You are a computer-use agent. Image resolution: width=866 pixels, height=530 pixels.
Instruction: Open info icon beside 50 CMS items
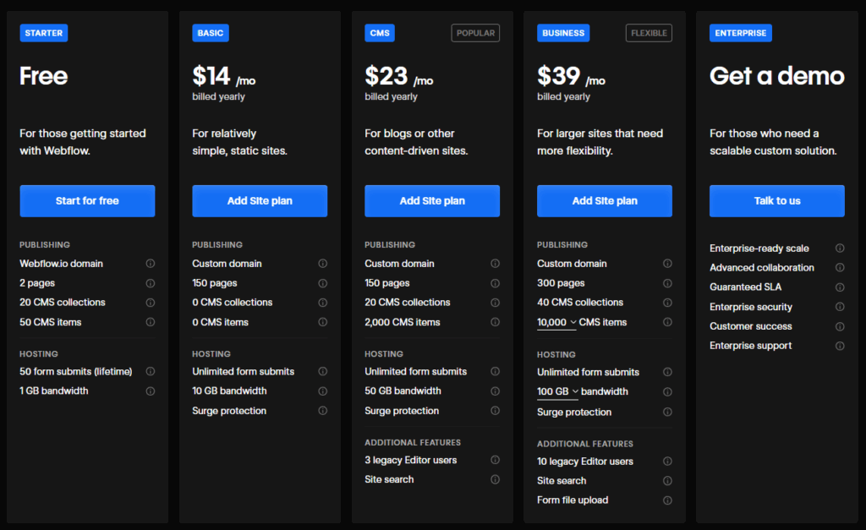tap(151, 322)
